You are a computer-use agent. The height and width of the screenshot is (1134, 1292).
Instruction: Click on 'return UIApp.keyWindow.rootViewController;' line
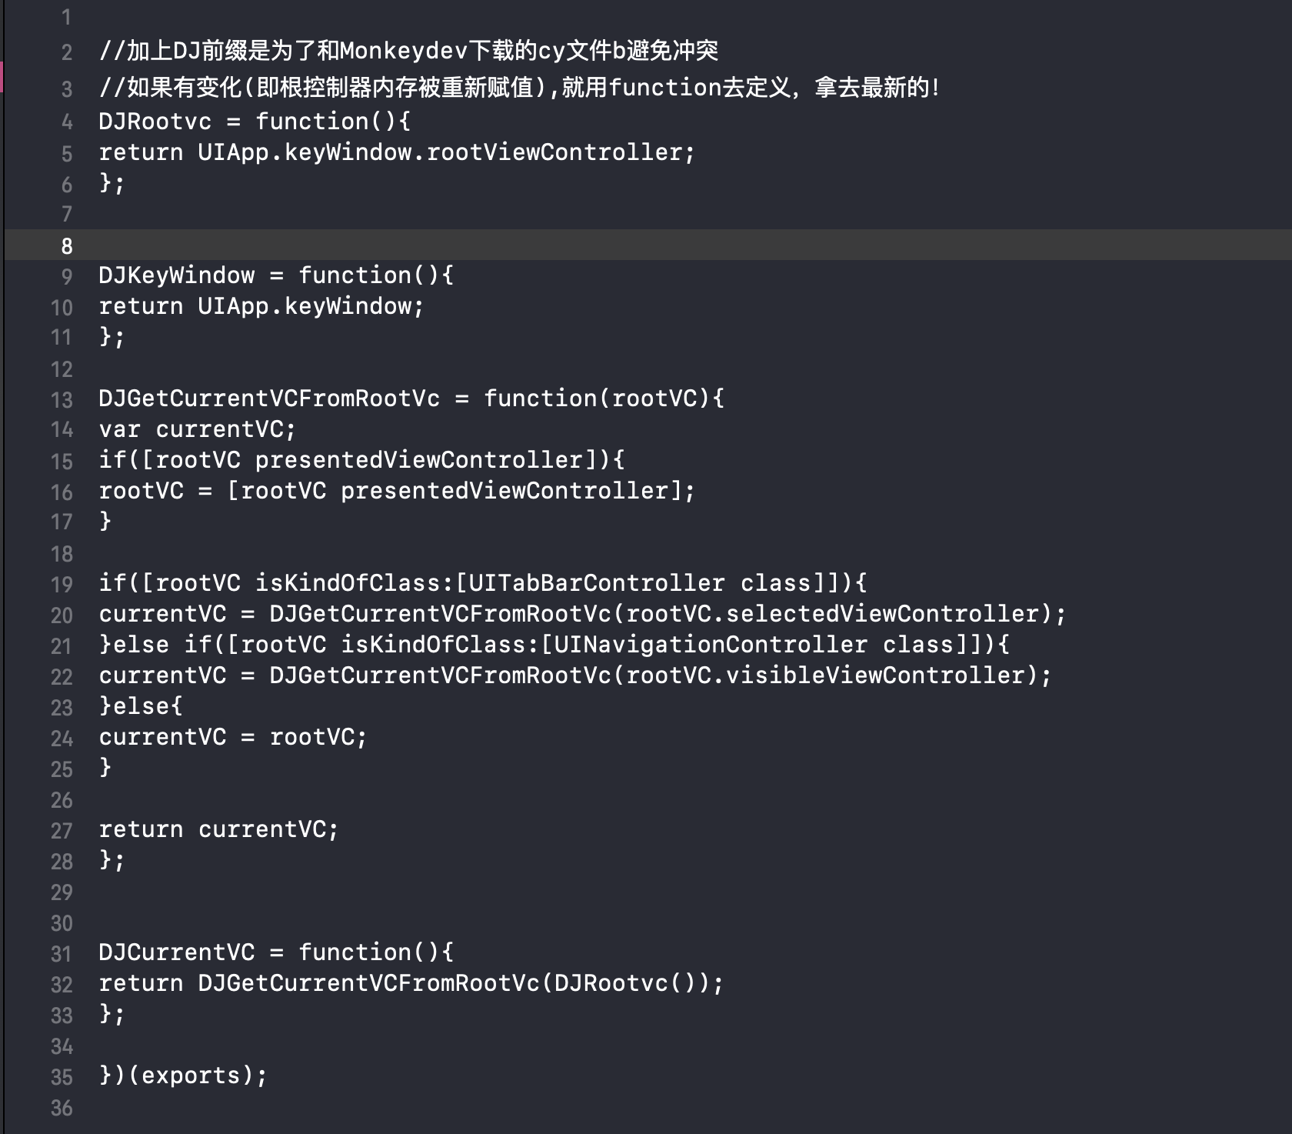[397, 152]
